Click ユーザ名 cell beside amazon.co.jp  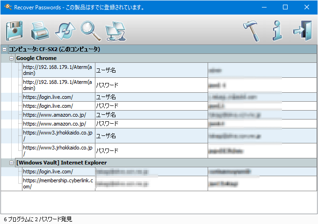[152, 115]
